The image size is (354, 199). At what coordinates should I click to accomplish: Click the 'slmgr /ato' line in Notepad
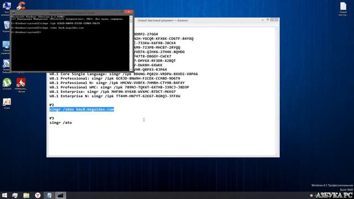click(61, 123)
